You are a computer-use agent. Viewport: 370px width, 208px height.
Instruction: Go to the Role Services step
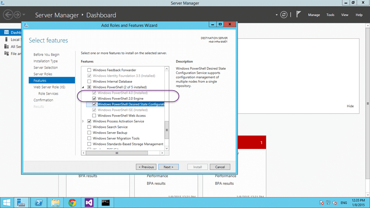click(48, 94)
